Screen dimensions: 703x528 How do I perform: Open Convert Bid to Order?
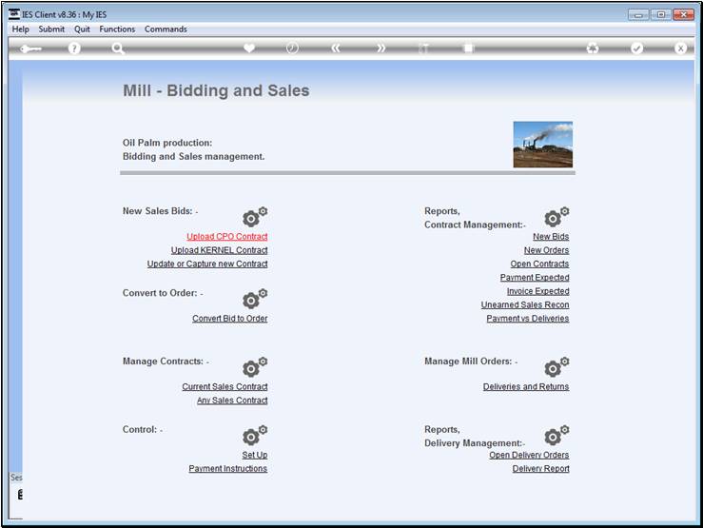click(230, 319)
